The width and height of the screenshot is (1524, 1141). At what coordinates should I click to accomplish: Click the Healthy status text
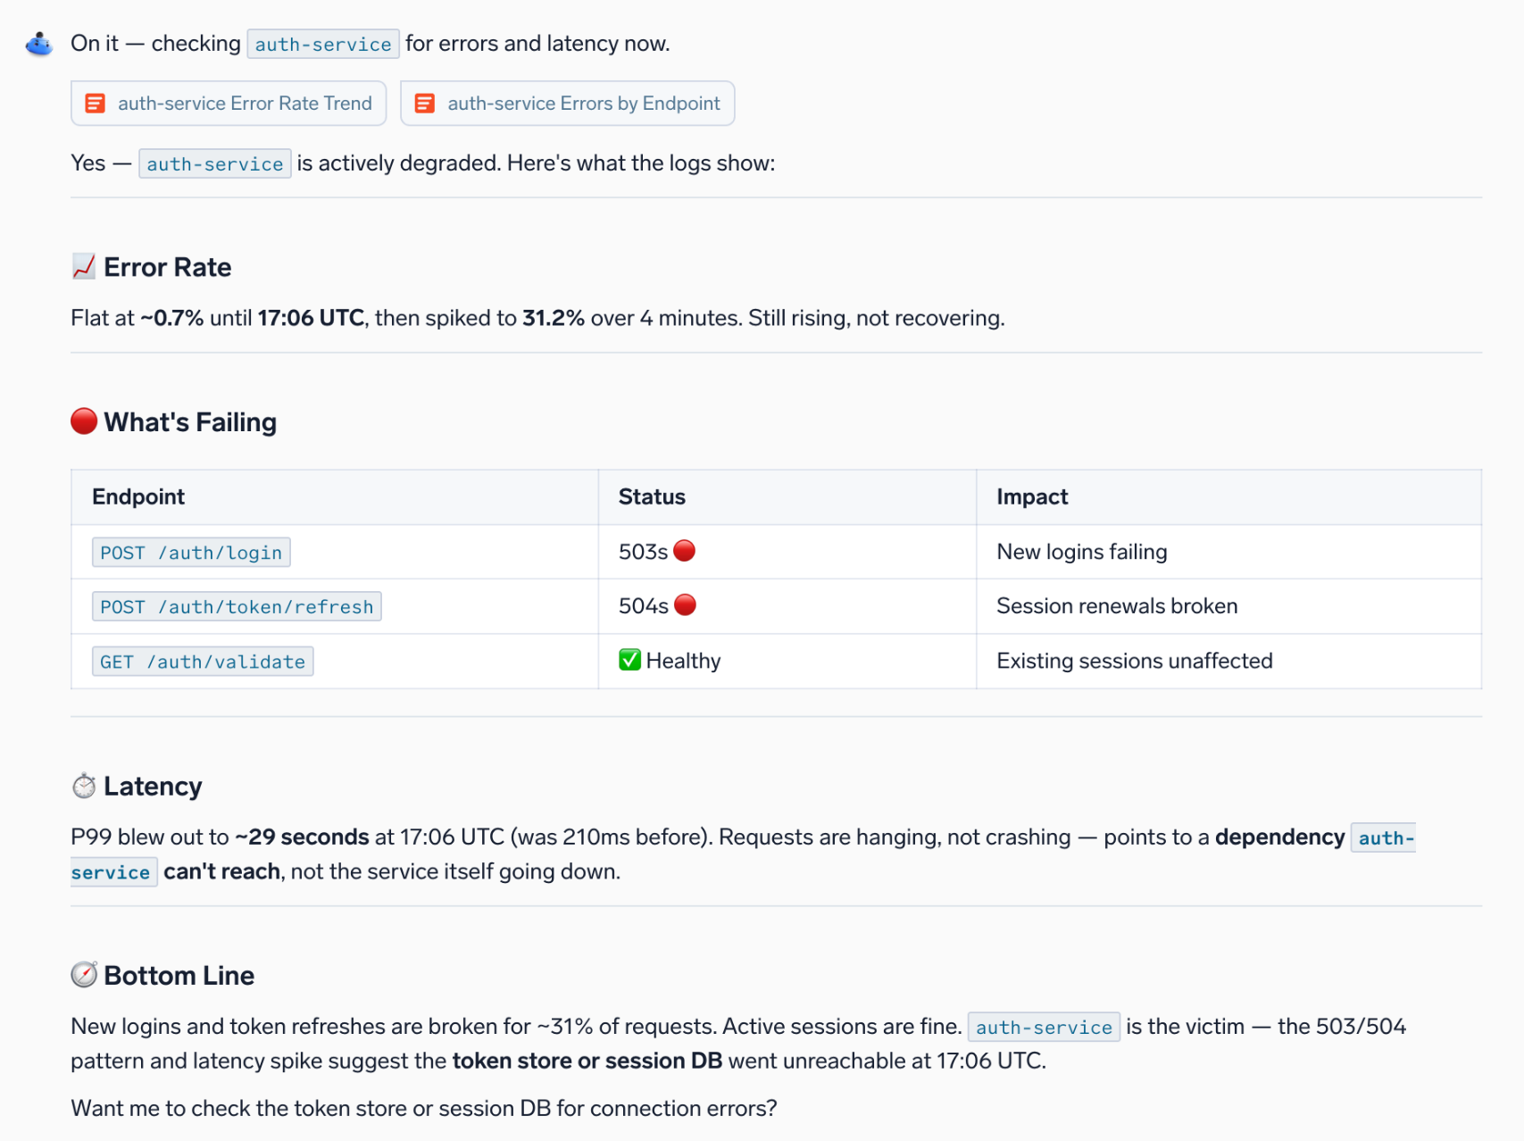coord(683,661)
